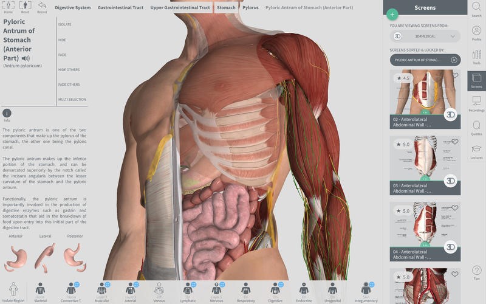Reset the 3D model view
This screenshot has height=304, width=486.
click(x=25, y=7)
